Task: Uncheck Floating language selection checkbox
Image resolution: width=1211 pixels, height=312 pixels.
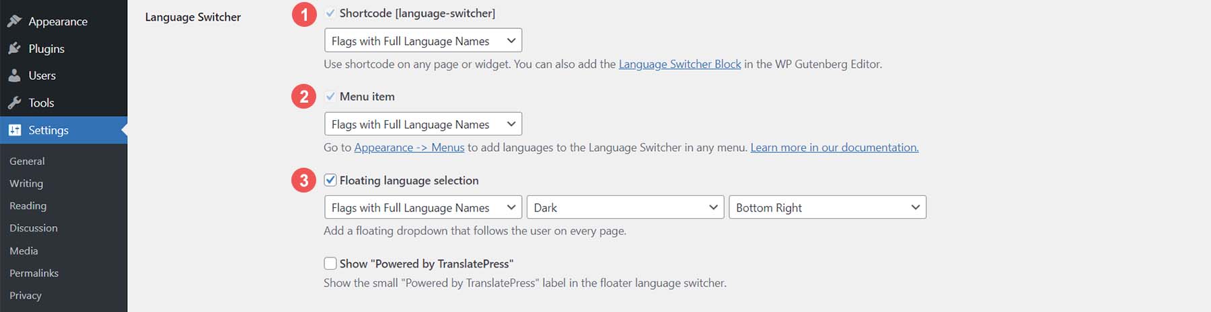Action: tap(330, 180)
